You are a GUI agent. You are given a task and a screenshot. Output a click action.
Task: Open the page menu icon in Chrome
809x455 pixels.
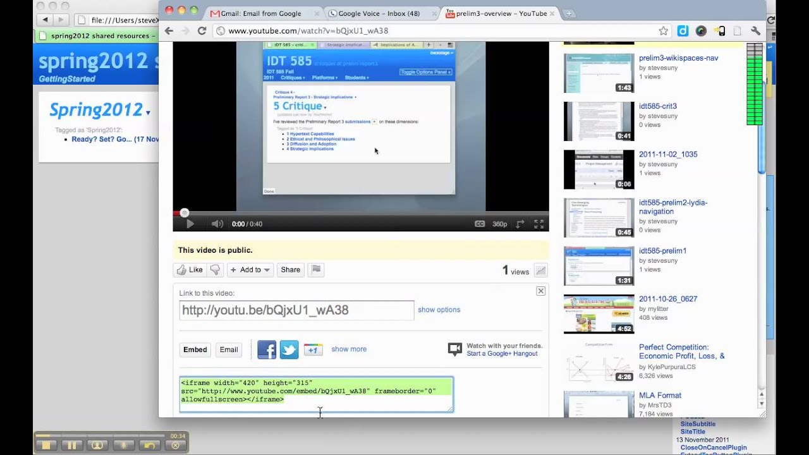[x=738, y=30]
